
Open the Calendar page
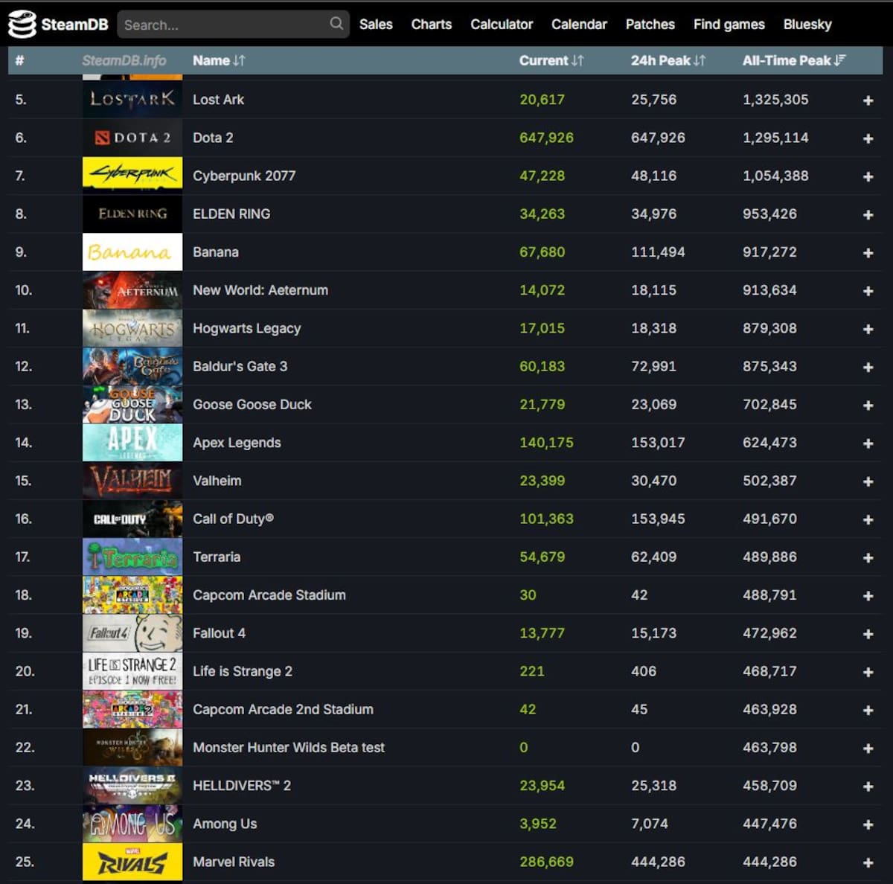(579, 24)
